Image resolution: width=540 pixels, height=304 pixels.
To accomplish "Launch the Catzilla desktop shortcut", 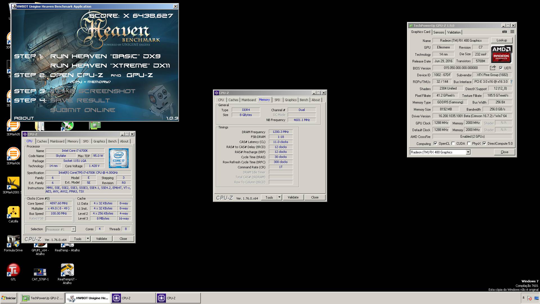I will tap(13, 214).
